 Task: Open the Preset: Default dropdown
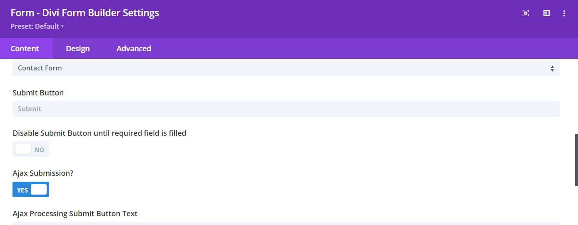coord(35,26)
